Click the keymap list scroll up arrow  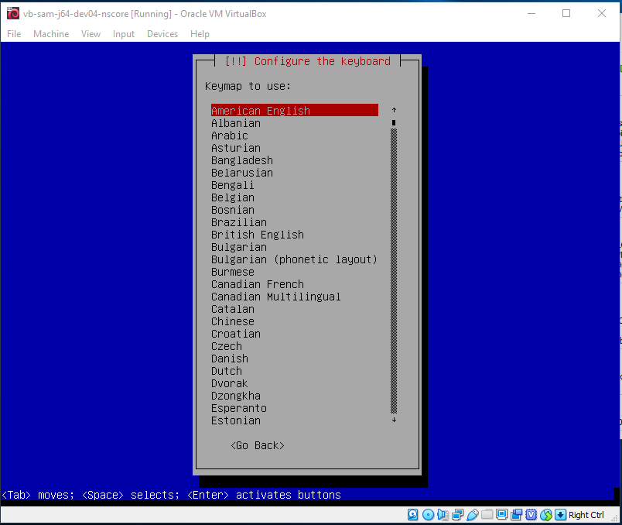pos(394,110)
